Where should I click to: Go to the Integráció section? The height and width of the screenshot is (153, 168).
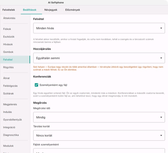[15, 127]
